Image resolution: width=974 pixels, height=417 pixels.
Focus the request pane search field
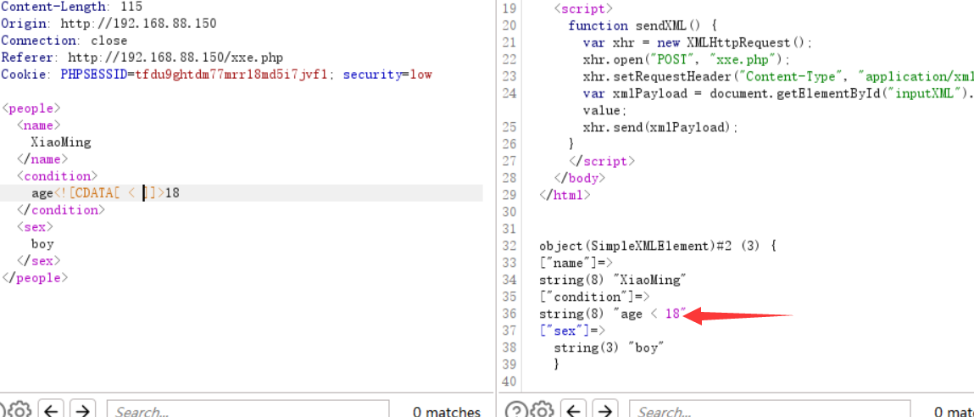click(x=248, y=411)
